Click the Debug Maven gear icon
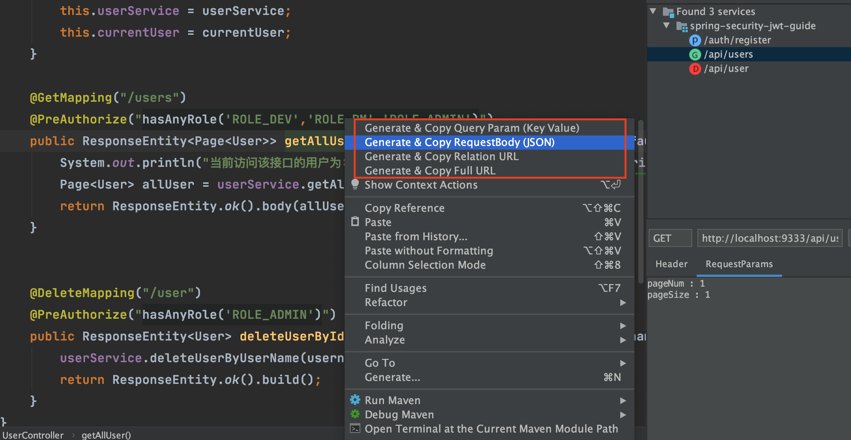The image size is (851, 440). pyautogui.click(x=355, y=414)
